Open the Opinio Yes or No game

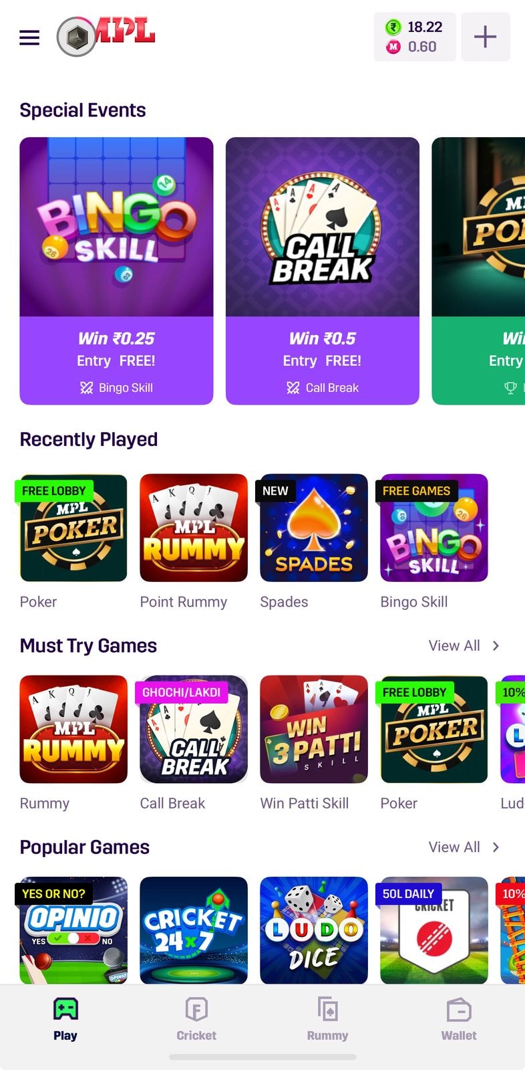pyautogui.click(x=73, y=930)
